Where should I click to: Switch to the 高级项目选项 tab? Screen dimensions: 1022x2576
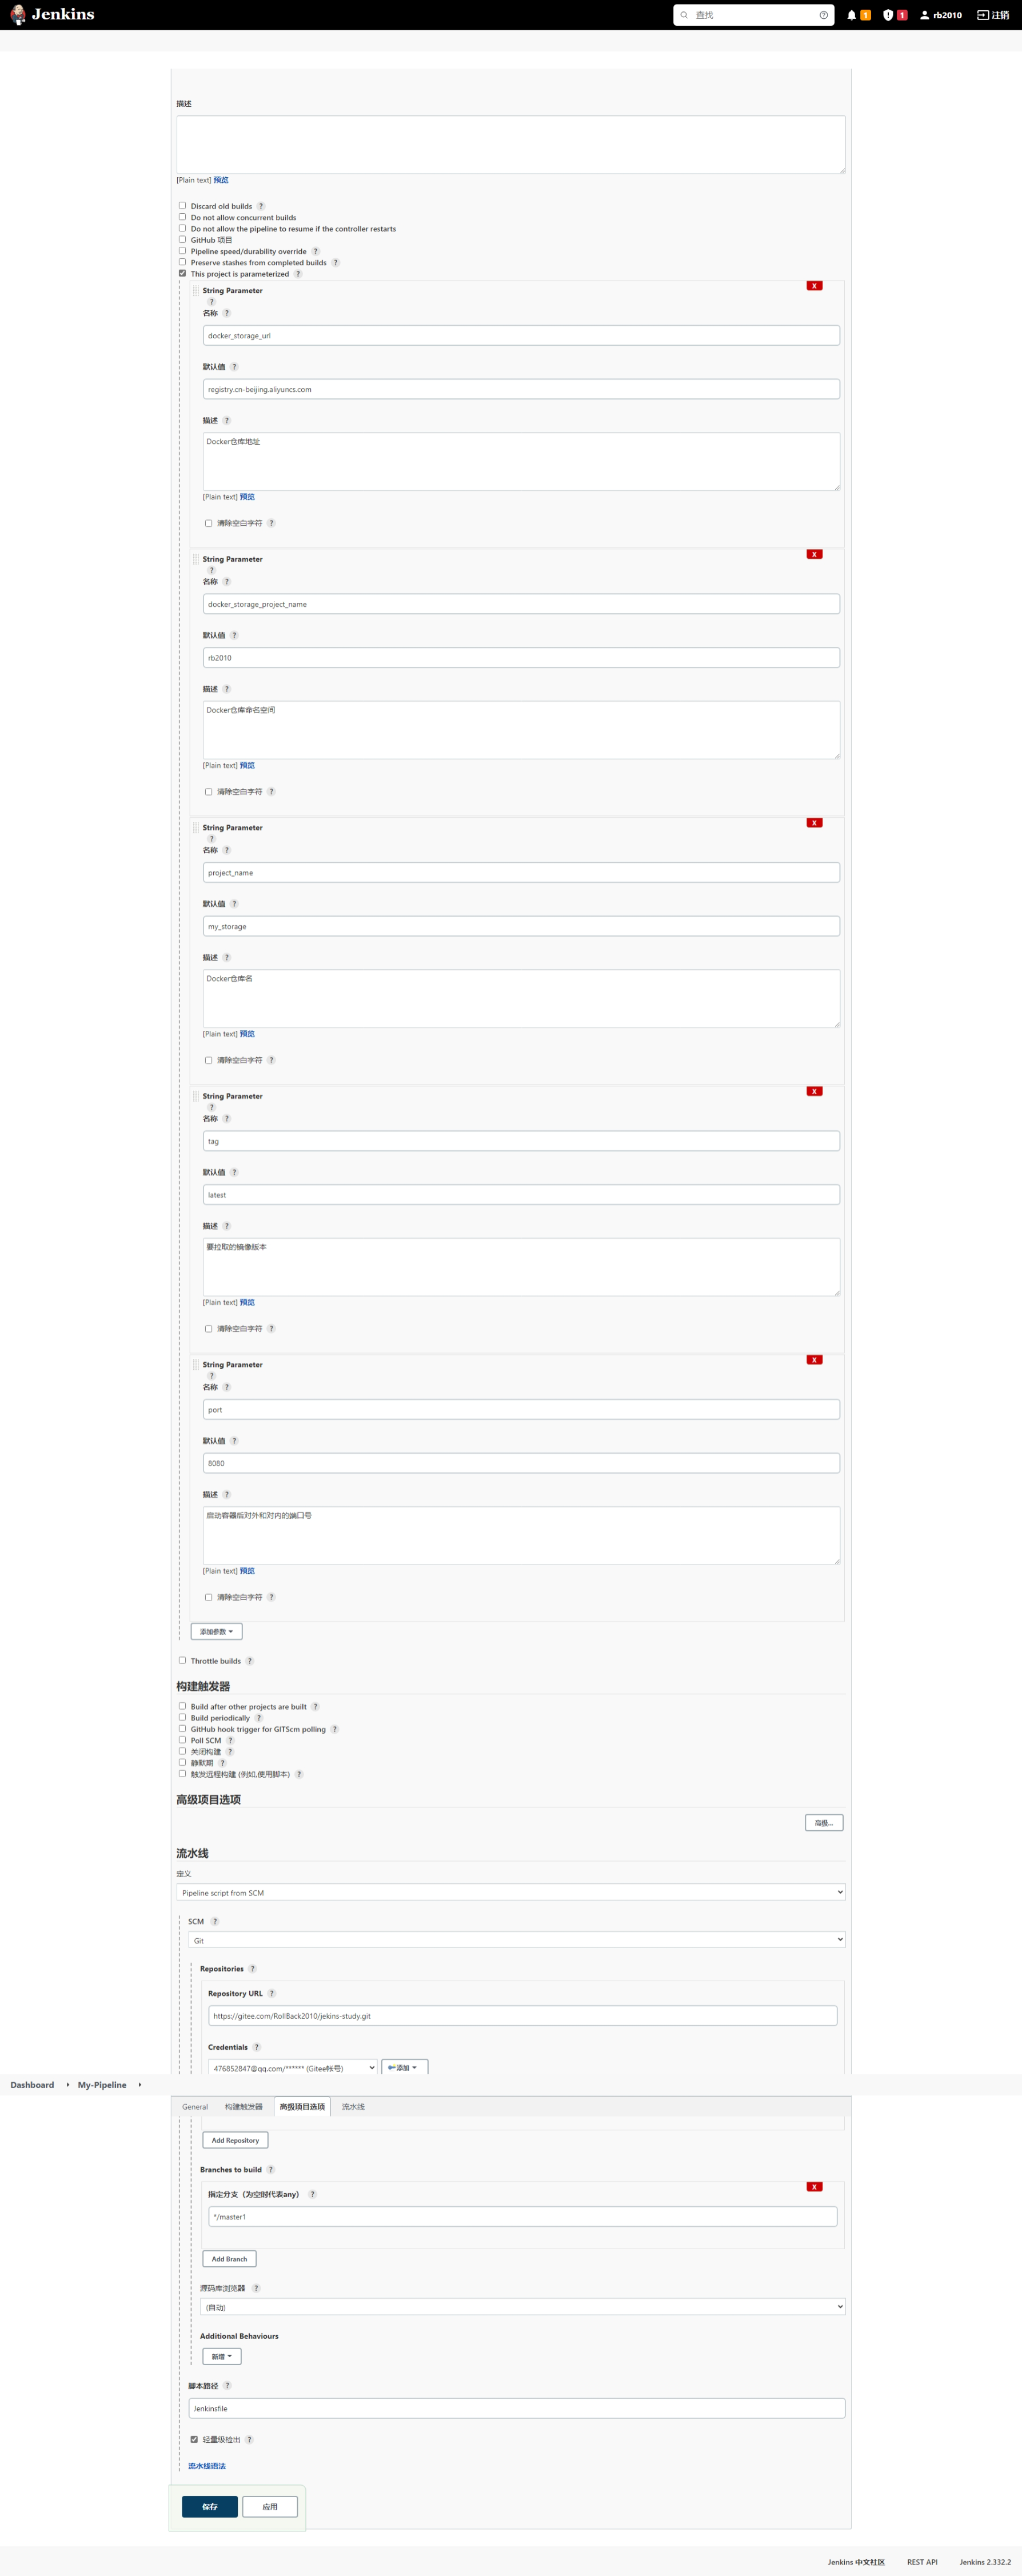[302, 2107]
